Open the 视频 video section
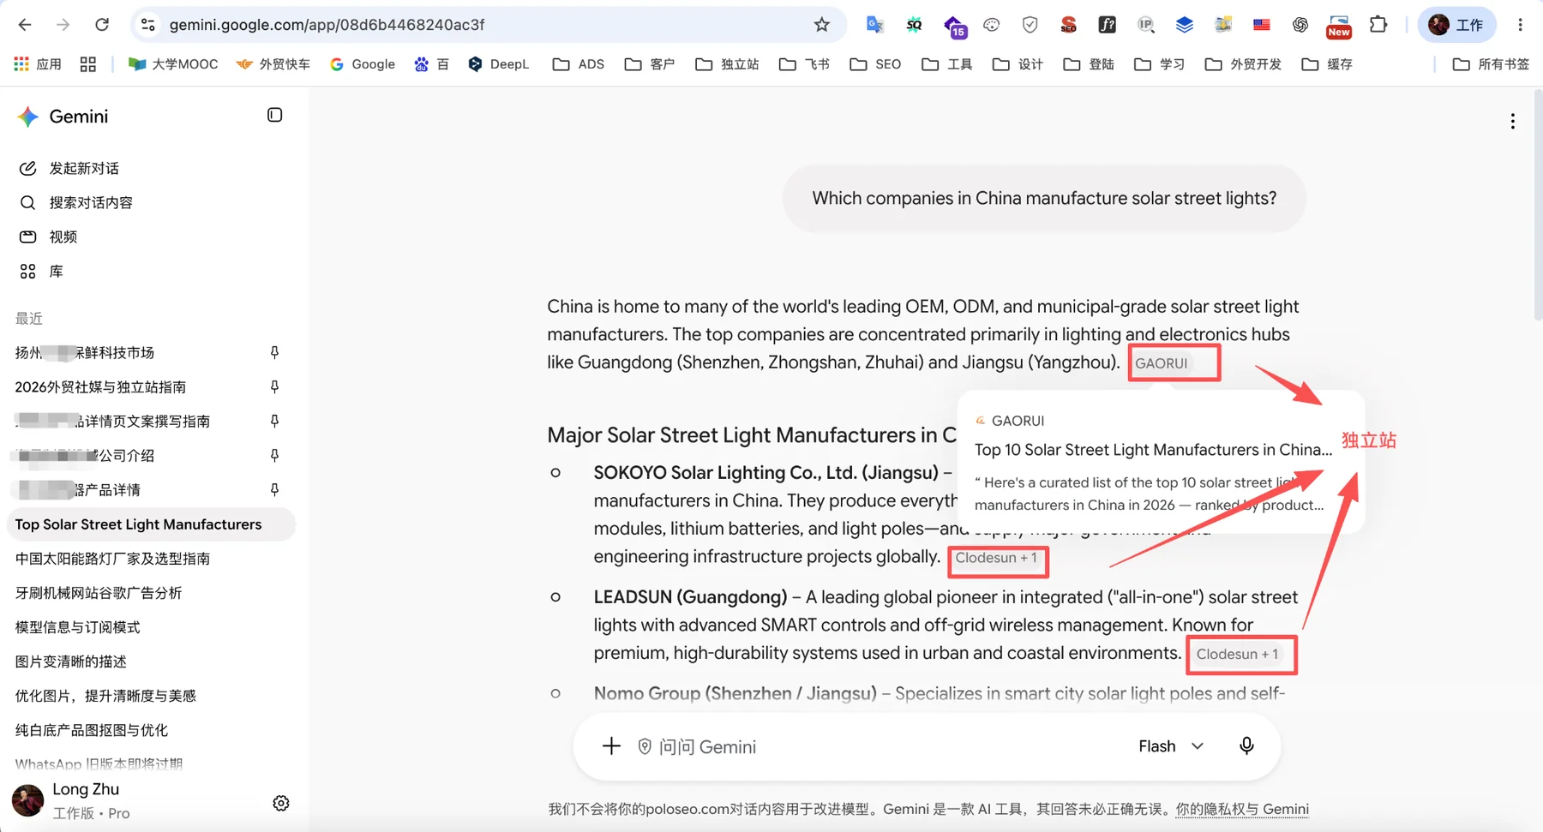 [x=63, y=236]
